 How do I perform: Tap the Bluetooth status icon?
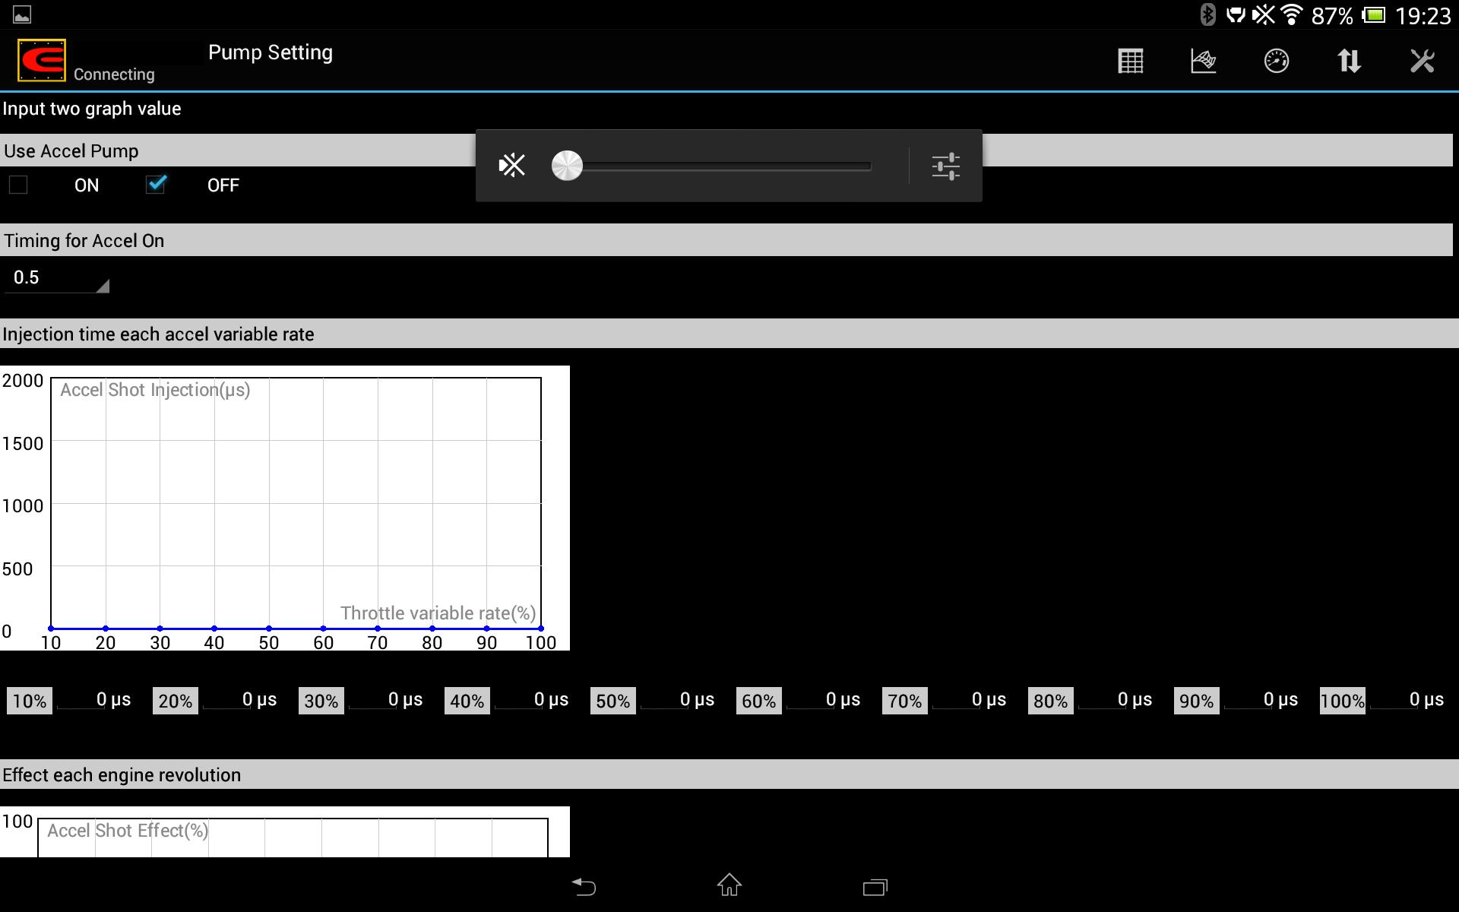point(1207,14)
